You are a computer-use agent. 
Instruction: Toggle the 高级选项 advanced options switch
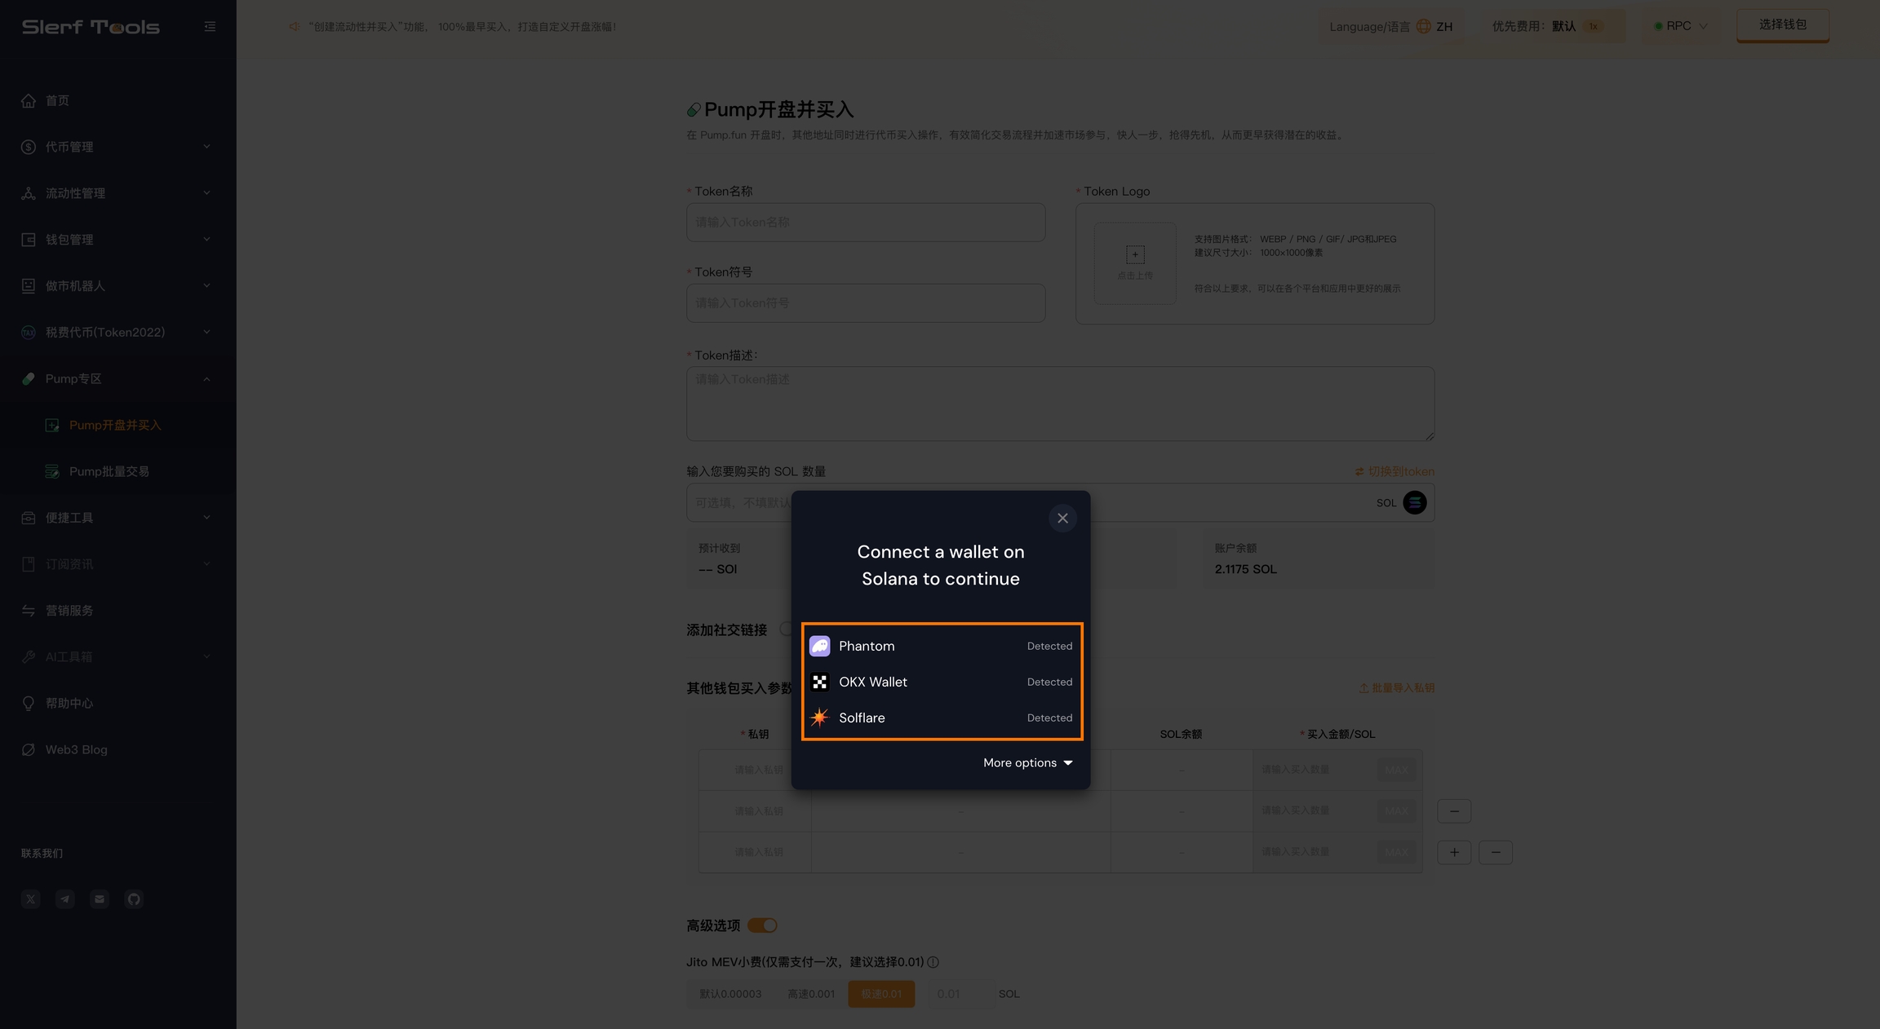pyautogui.click(x=762, y=925)
